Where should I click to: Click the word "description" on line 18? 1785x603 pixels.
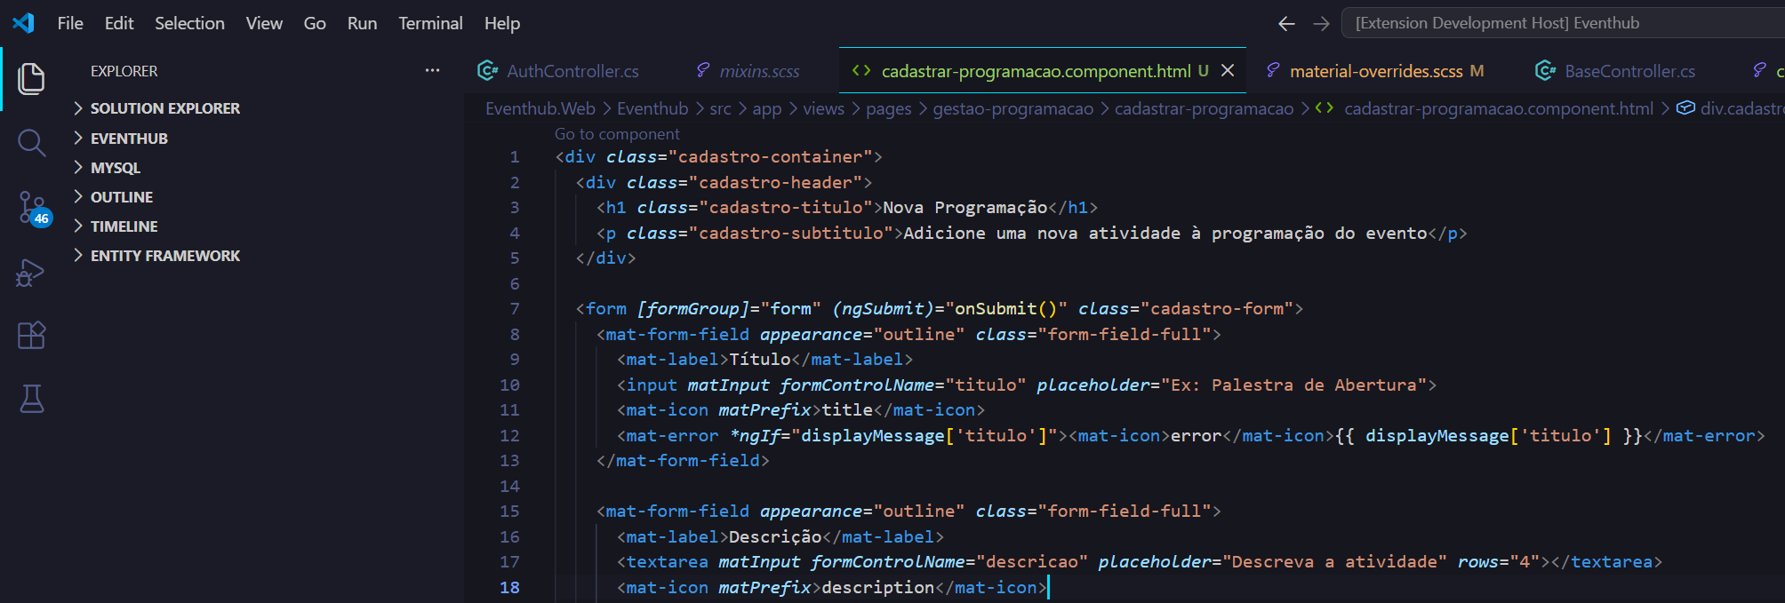click(x=878, y=588)
